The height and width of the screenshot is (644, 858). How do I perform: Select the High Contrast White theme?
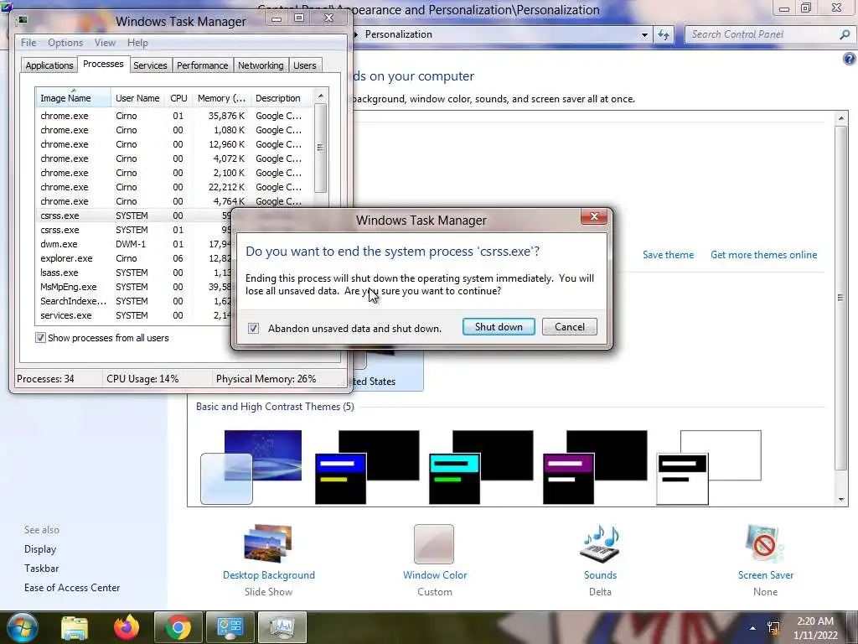709,467
